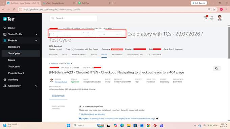Open Microsoft Edge from taskbar
Viewport: 230px width, 129px height.
coord(122,126)
